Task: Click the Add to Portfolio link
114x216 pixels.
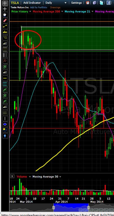Action: tap(38, 7)
